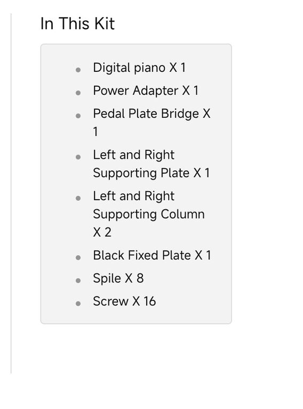
Task: Select the bullet next to Pedal Plate Bridge
Action: tap(78, 116)
